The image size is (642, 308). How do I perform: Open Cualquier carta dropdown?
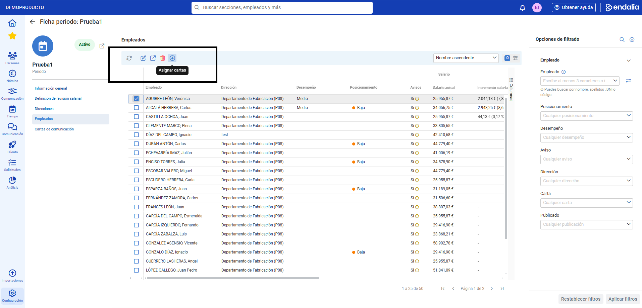586,203
